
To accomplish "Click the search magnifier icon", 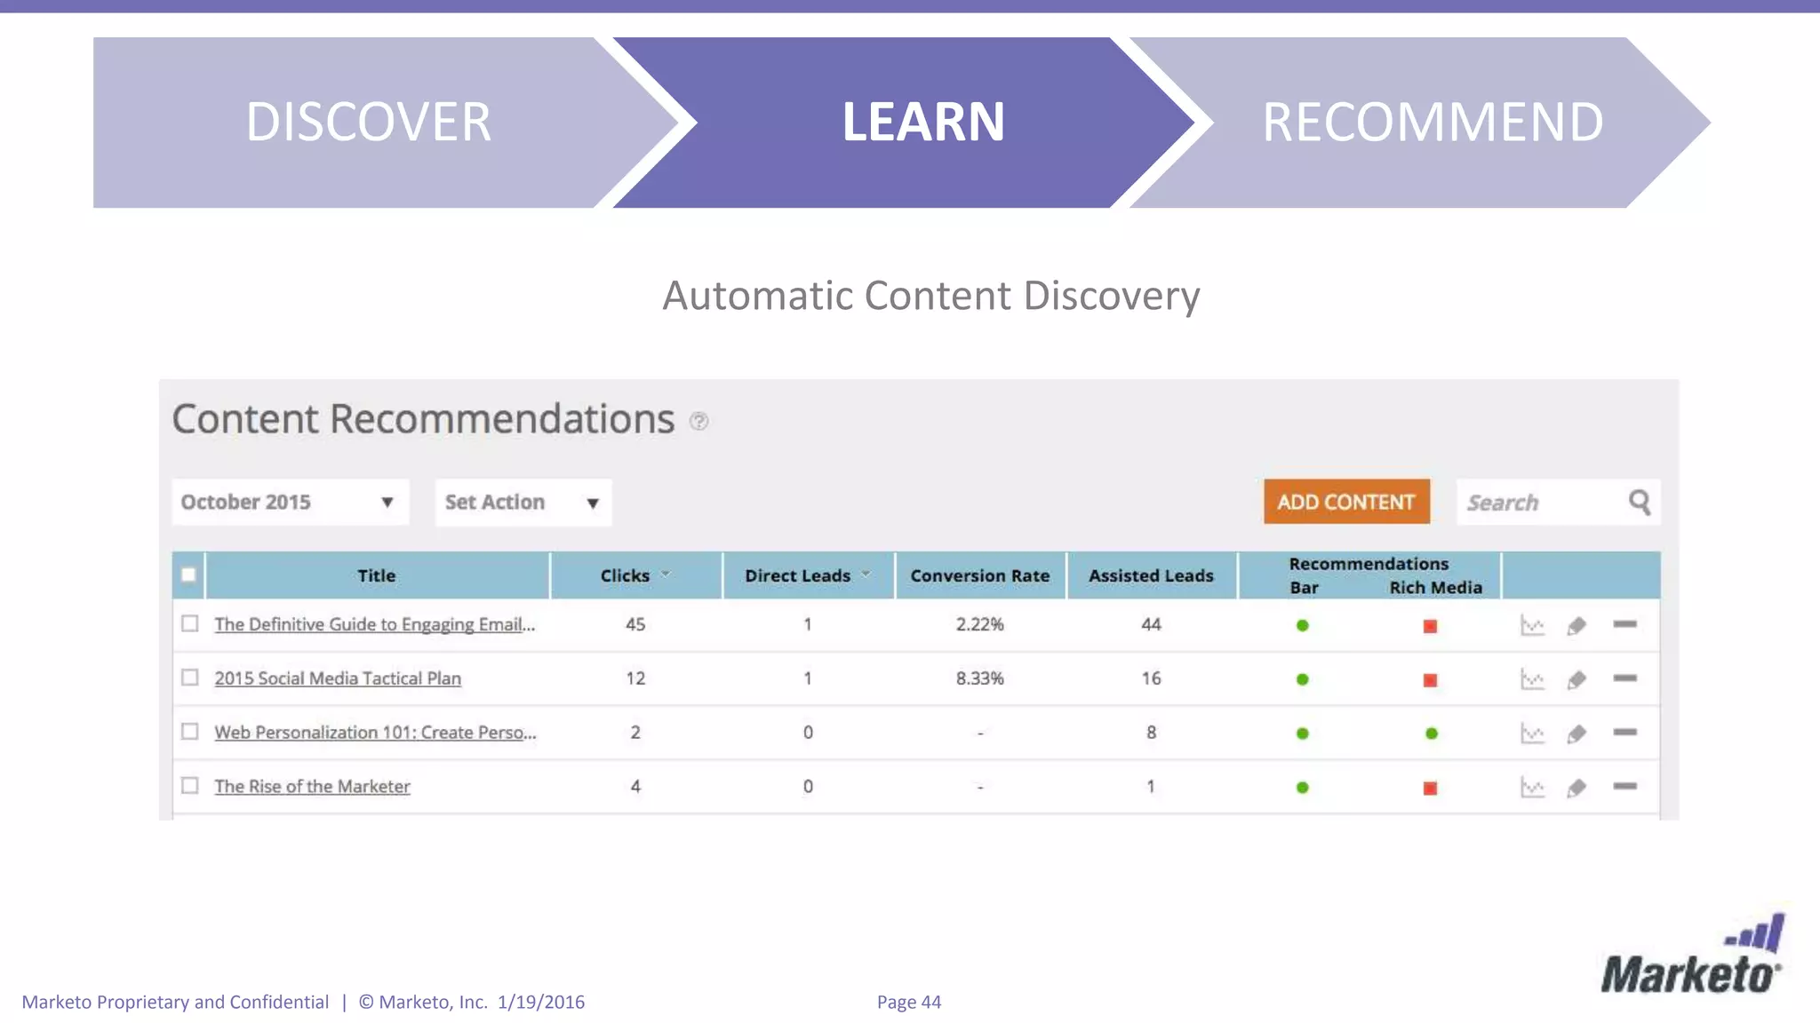I will [x=1640, y=503].
